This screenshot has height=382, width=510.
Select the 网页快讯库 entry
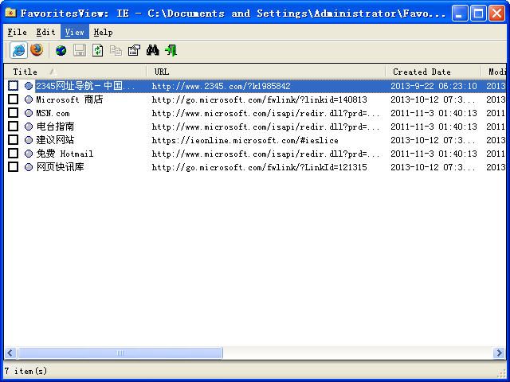(61, 167)
